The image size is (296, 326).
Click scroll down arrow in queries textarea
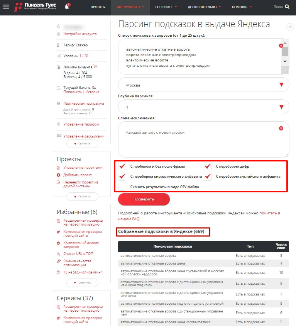click(285, 61)
